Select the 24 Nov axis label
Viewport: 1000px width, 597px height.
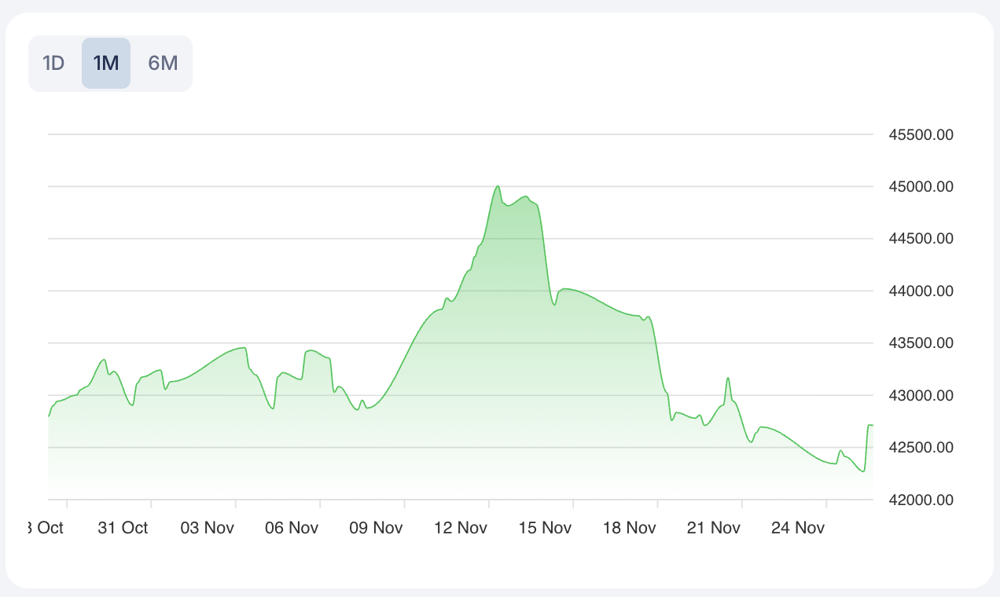(798, 528)
